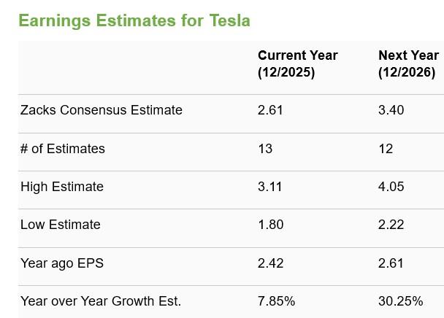
Task: Click the current year consensus estimate value
Action: [x=270, y=110]
